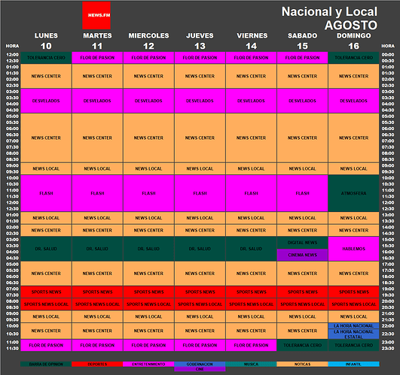Click Martes FLASH block
The width and height of the screenshot is (400, 375).
click(x=97, y=193)
